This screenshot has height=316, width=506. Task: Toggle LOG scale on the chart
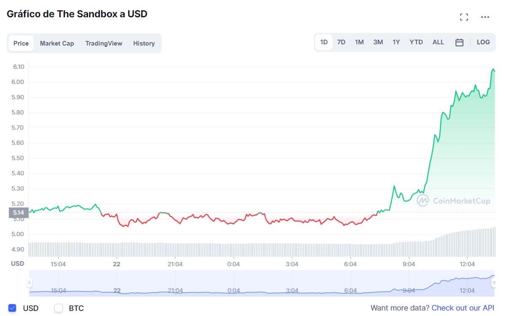click(483, 42)
